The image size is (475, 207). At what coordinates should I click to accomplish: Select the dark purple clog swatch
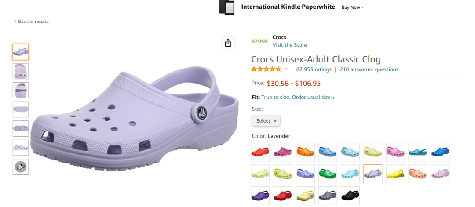pos(260,196)
